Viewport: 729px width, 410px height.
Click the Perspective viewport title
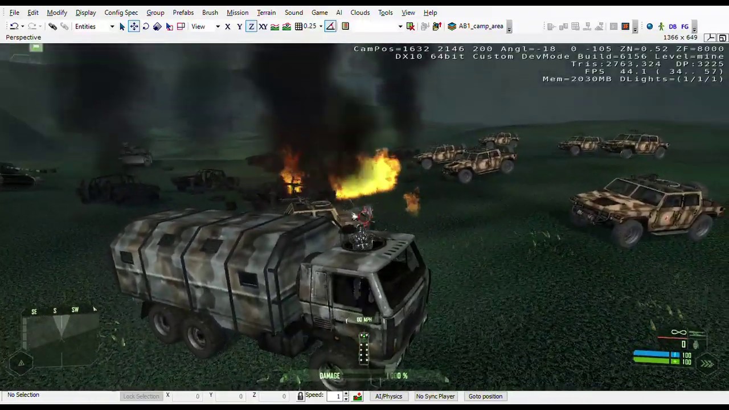[23, 38]
